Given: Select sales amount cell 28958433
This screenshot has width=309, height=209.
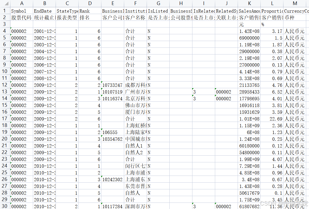Looking at the screenshot, I should click(249, 92).
